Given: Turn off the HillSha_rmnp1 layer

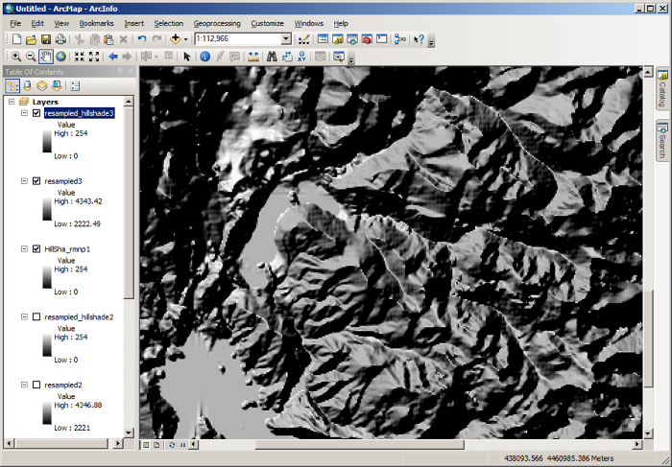Looking at the screenshot, I should click(36, 248).
